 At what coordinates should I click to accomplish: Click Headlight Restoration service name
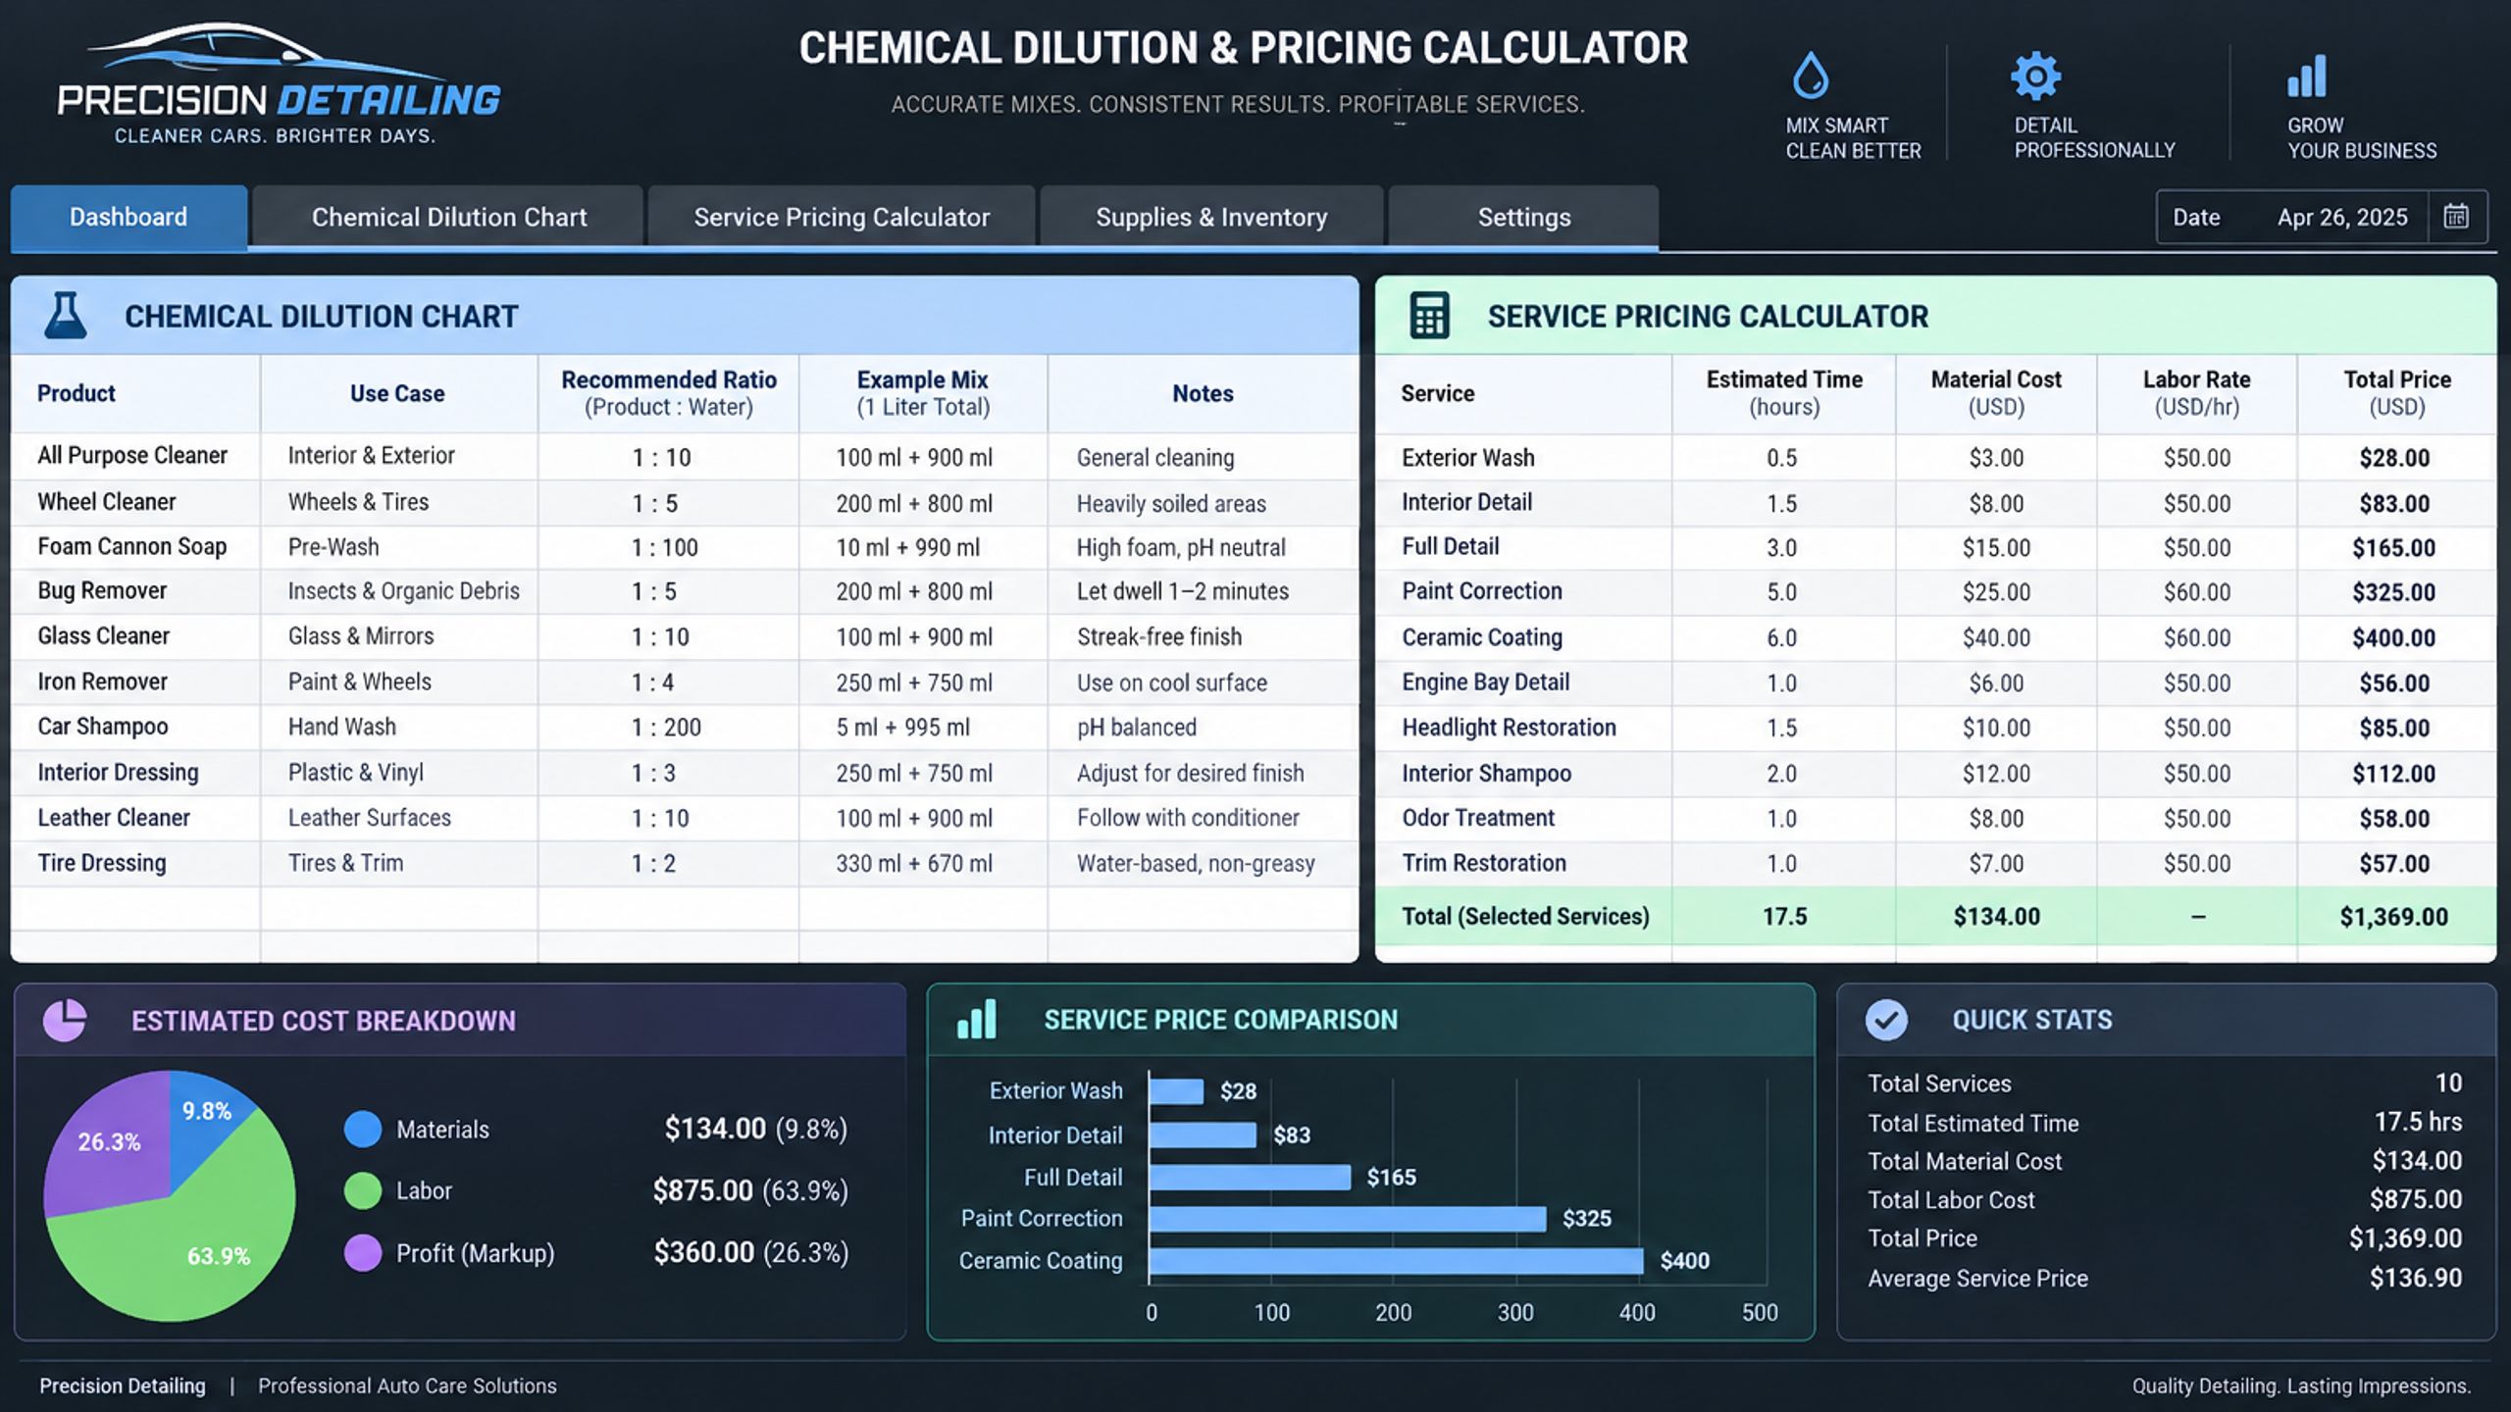[x=1509, y=728]
